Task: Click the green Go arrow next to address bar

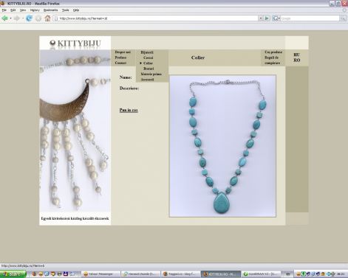Action: (267, 18)
